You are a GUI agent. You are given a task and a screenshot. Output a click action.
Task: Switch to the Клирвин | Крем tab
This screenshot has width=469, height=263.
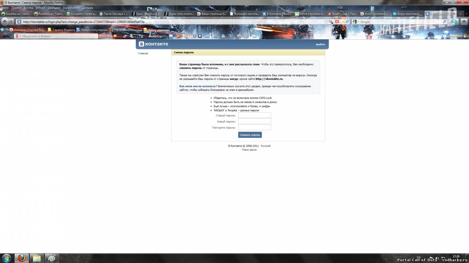pyautogui.click(x=82, y=14)
